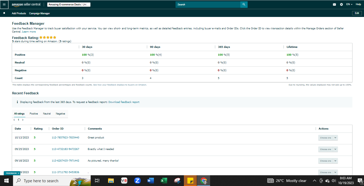Click the 30 days column header
The width and height of the screenshot is (364, 186).
coord(87,47)
